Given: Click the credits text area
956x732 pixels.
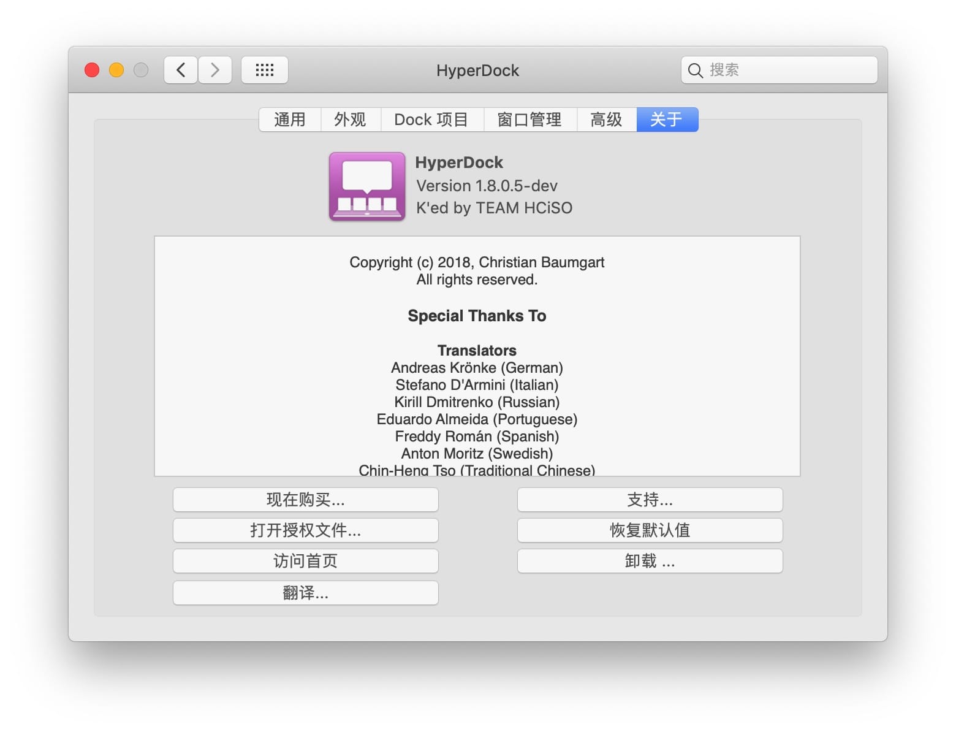Looking at the screenshot, I should (477, 356).
